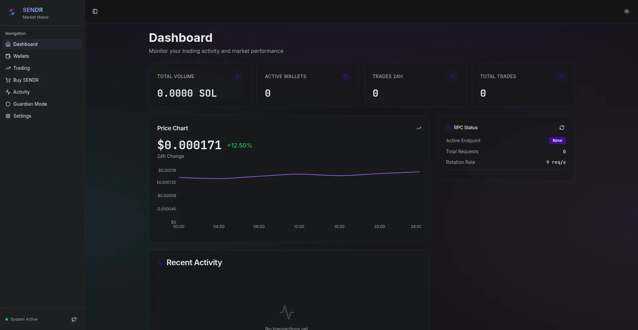The image size is (638, 330).
Task: Toggle the sidebar collapse button
Action: 95,11
